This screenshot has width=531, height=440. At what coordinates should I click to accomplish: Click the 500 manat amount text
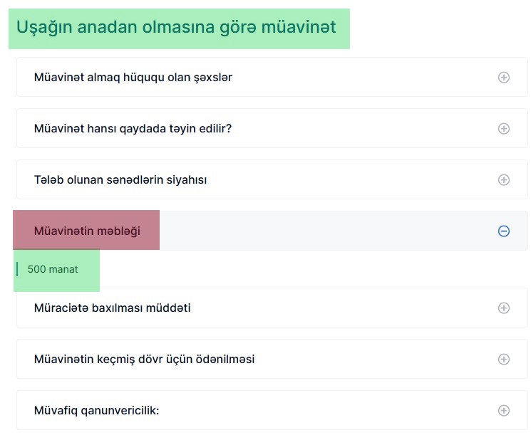(x=53, y=269)
